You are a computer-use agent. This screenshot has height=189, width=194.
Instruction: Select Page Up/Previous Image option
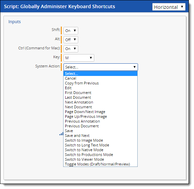[100, 116]
